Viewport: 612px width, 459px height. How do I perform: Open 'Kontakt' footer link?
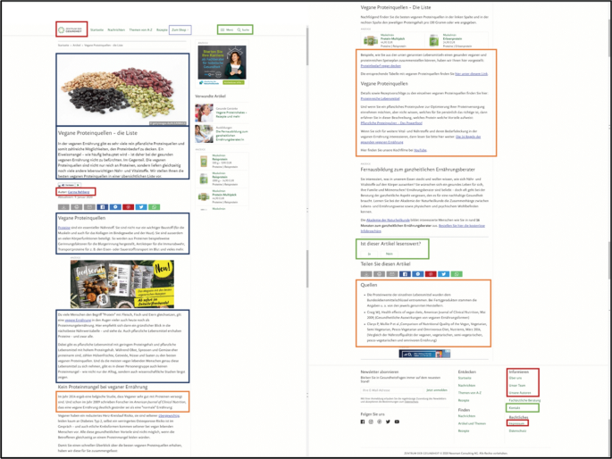(x=515, y=408)
